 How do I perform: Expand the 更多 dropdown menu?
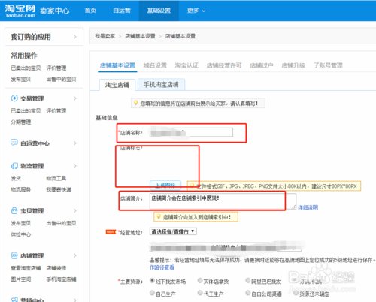coord(196,11)
